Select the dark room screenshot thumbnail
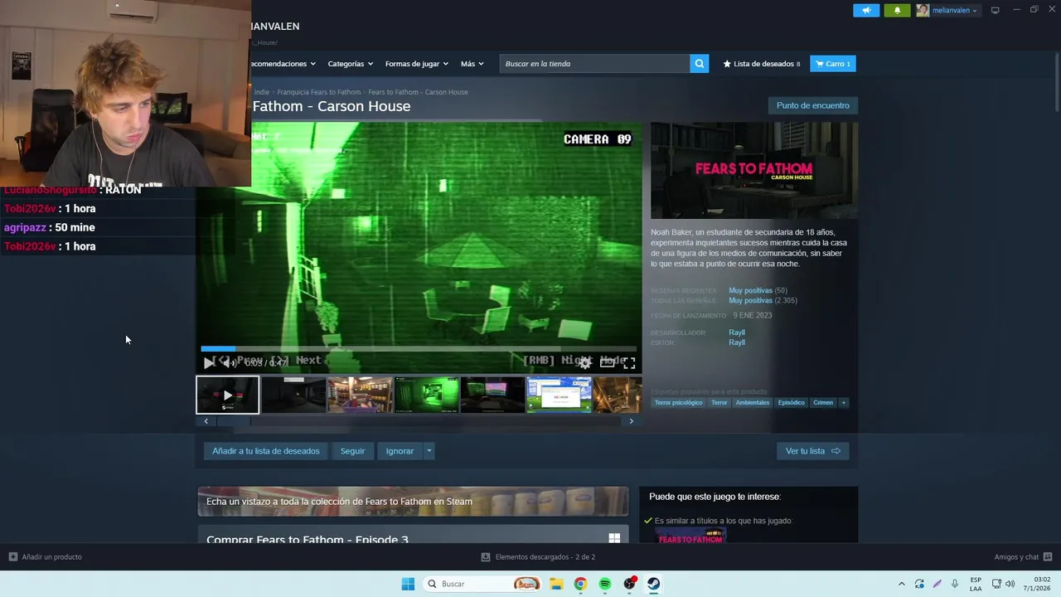 [293, 395]
